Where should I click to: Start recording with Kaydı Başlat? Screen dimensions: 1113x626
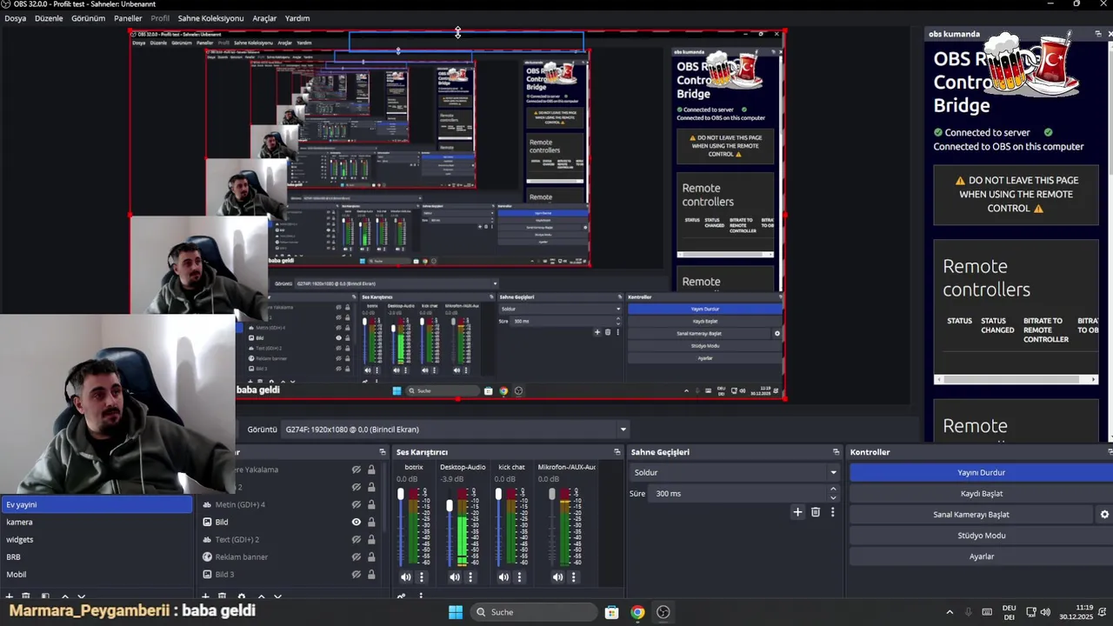tap(981, 493)
